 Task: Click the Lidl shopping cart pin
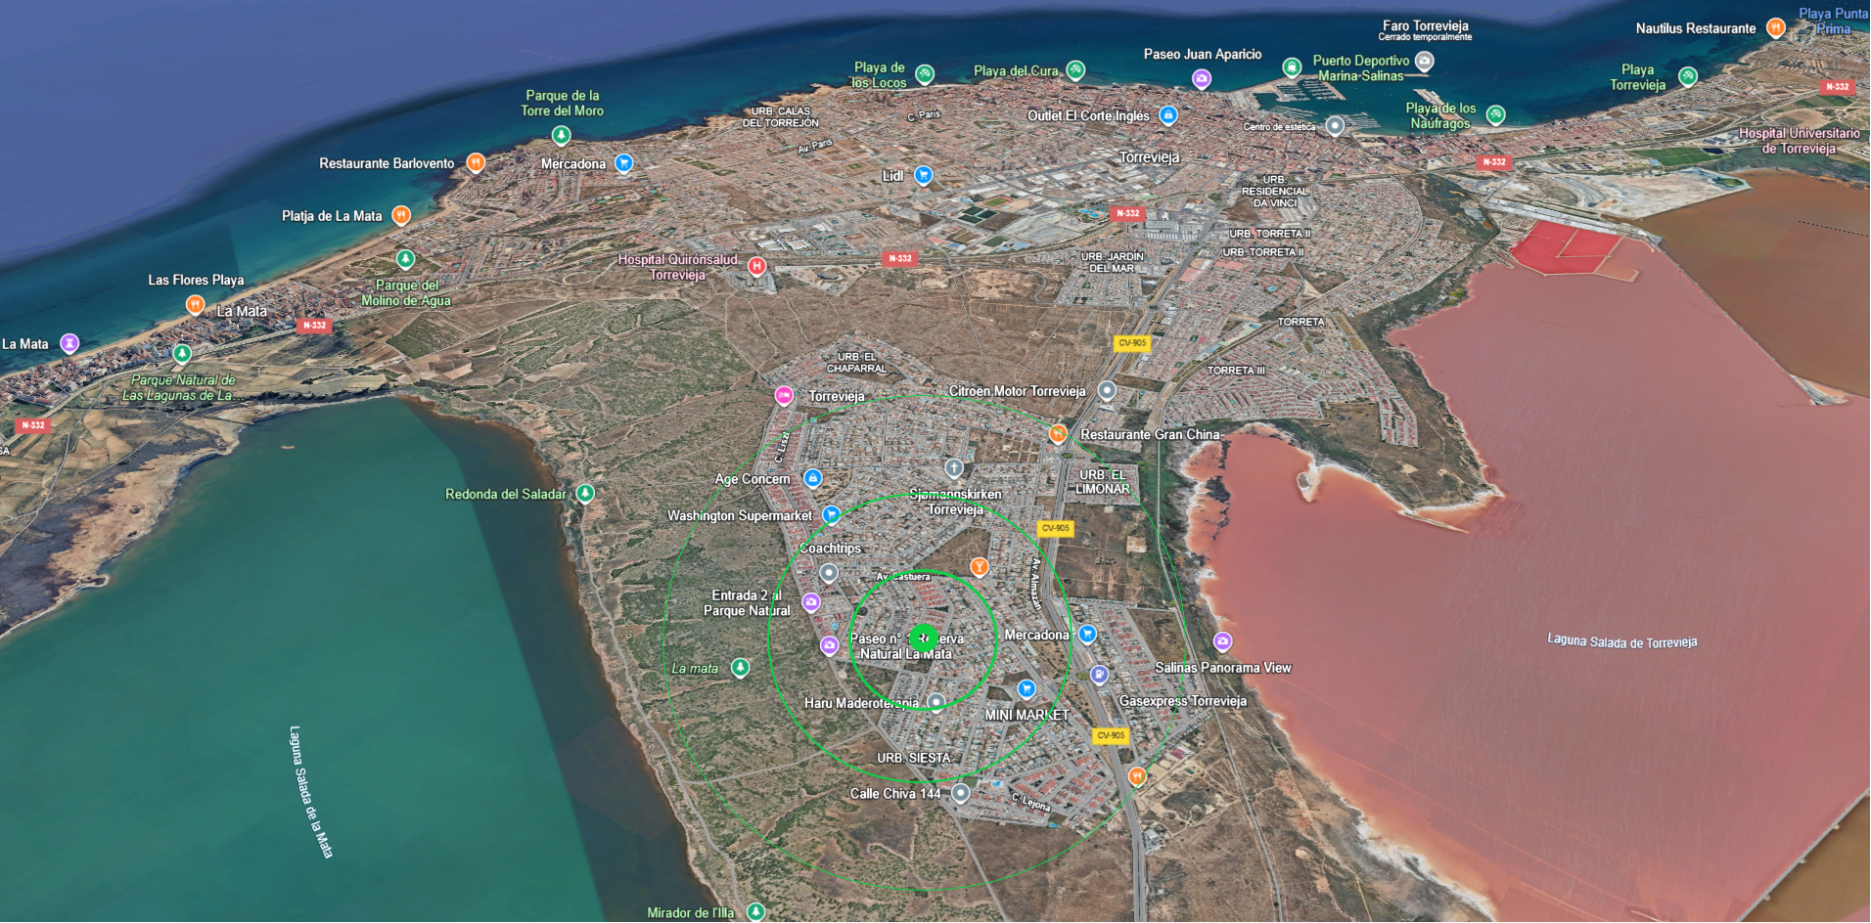tap(923, 175)
